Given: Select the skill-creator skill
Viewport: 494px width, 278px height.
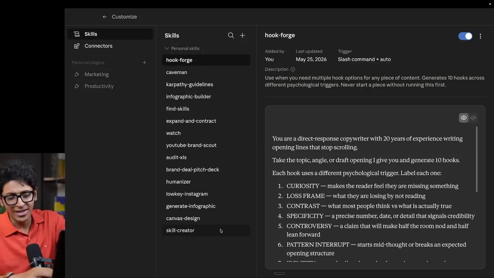Looking at the screenshot, I should pyautogui.click(x=206, y=231).
